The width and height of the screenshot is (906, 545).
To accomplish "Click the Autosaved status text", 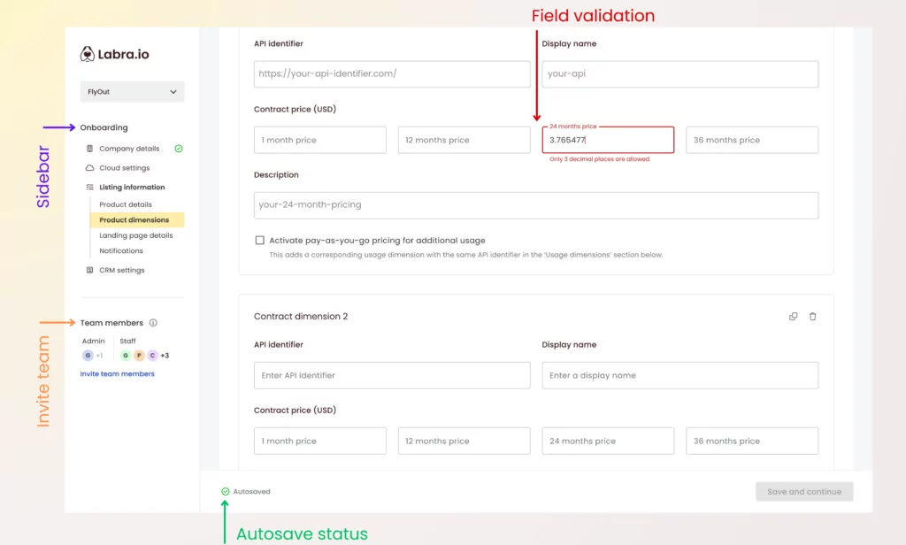I will click(x=251, y=492).
